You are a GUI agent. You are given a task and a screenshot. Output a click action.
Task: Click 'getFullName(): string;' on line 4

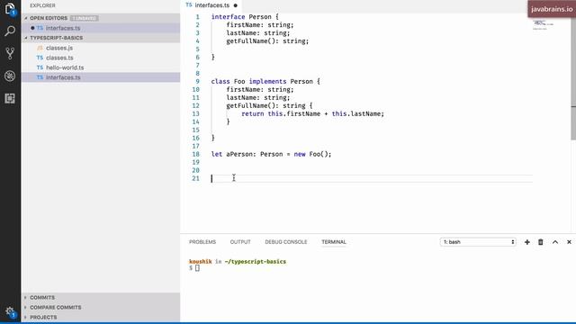tap(267, 41)
